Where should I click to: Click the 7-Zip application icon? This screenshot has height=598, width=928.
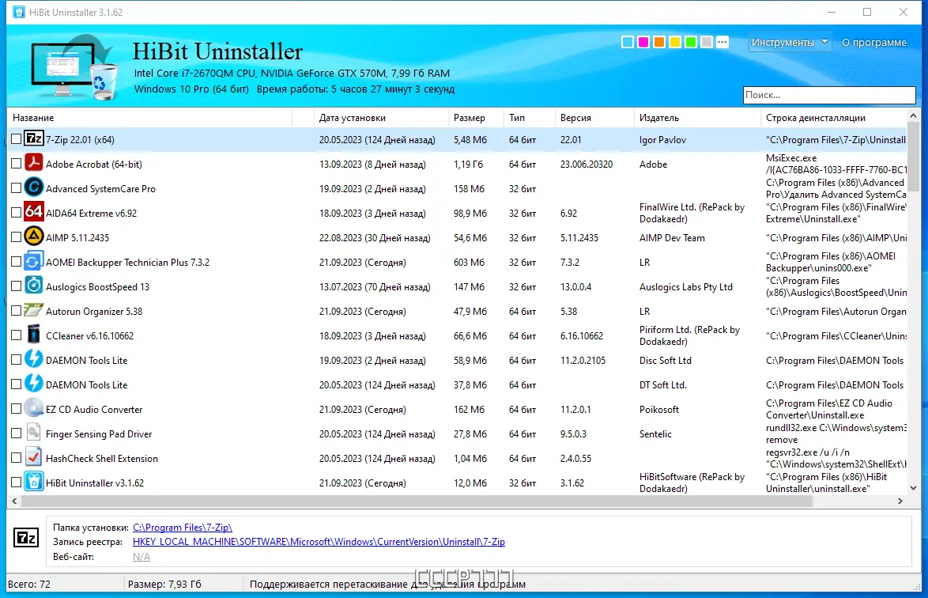33,138
